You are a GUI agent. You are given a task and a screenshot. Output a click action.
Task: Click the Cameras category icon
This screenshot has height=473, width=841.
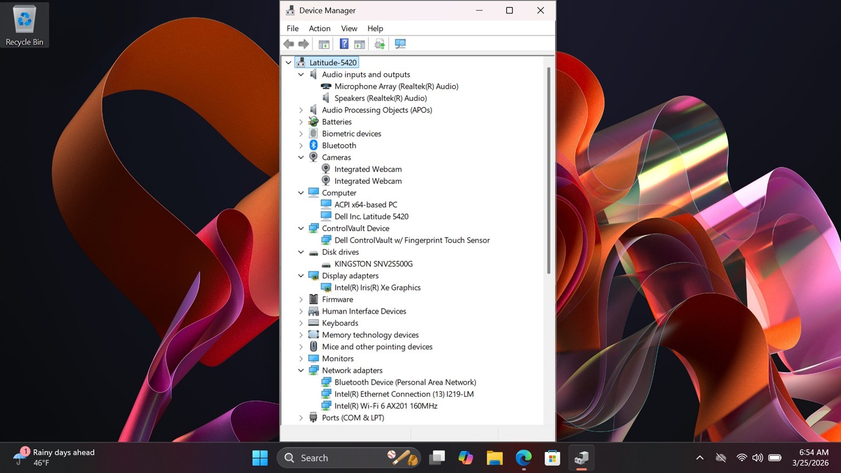point(314,157)
